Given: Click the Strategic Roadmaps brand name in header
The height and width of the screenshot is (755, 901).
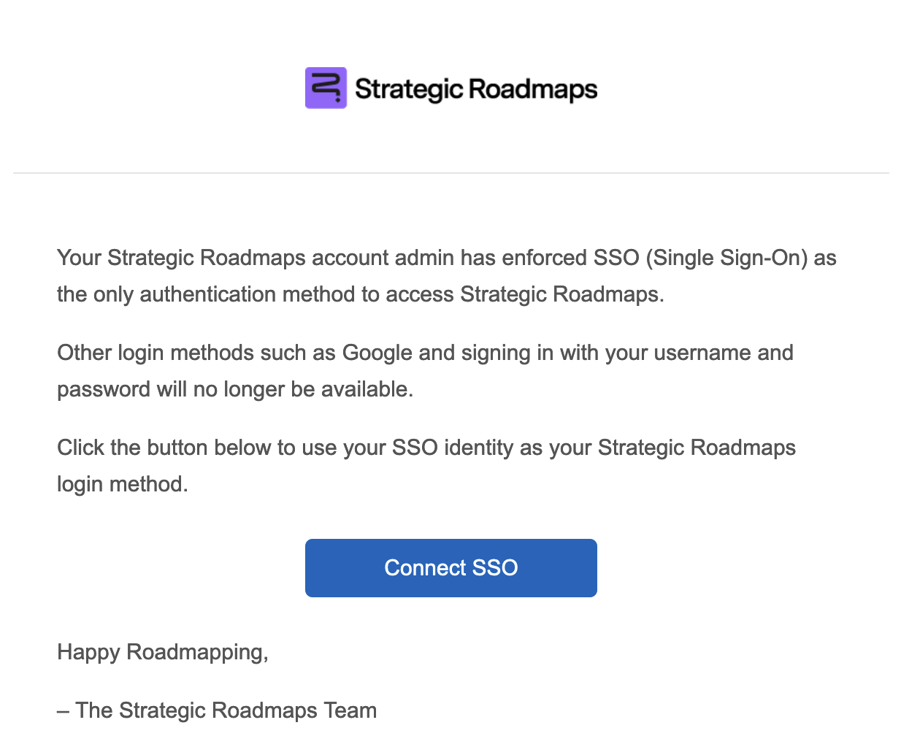Looking at the screenshot, I should click(x=476, y=89).
